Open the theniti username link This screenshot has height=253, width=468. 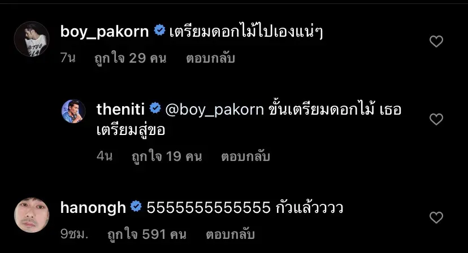(x=120, y=109)
